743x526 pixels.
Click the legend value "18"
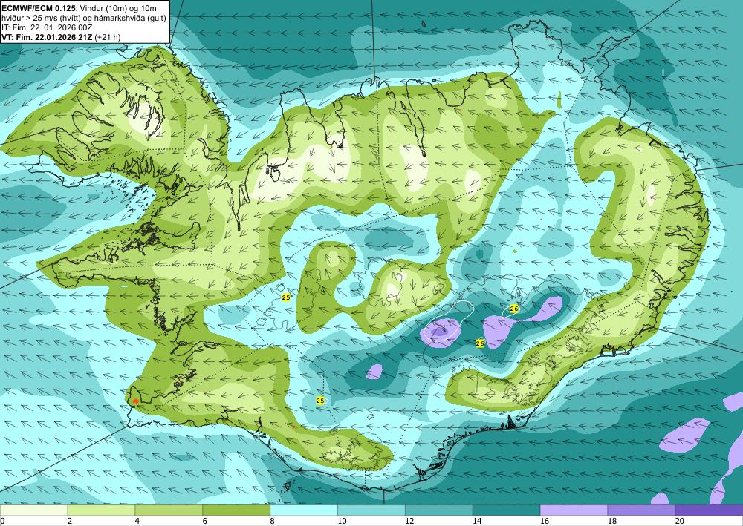(612, 522)
